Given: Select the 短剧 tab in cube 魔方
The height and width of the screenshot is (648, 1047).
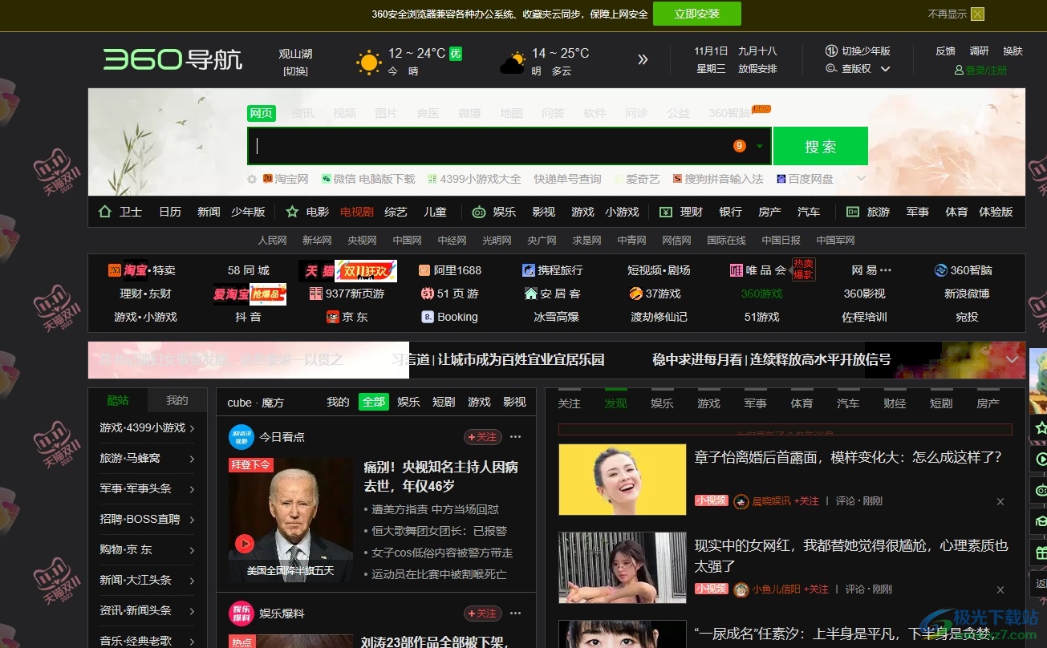Looking at the screenshot, I should pyautogui.click(x=444, y=402).
